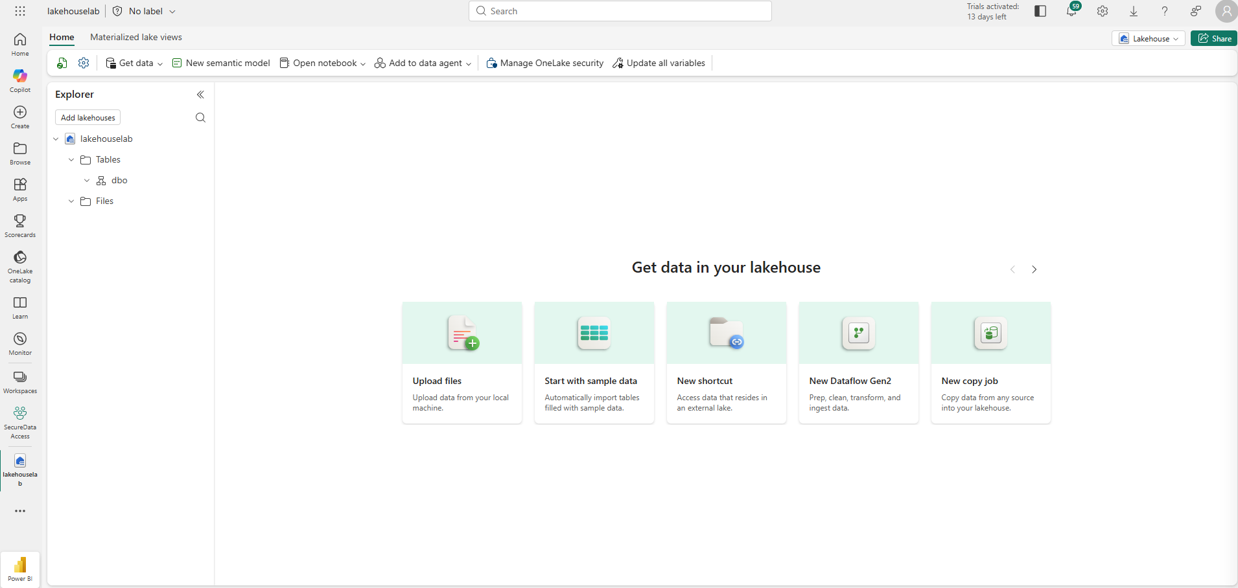Select the Tables folder in Explorer
1238x588 pixels.
pyautogui.click(x=108, y=159)
